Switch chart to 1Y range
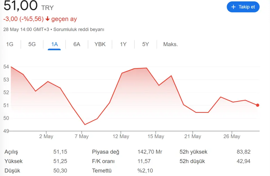The height and width of the screenshot is (176, 270). tap(123, 44)
